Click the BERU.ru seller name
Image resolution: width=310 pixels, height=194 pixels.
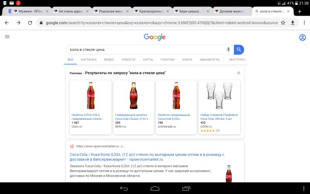(x=121, y=127)
